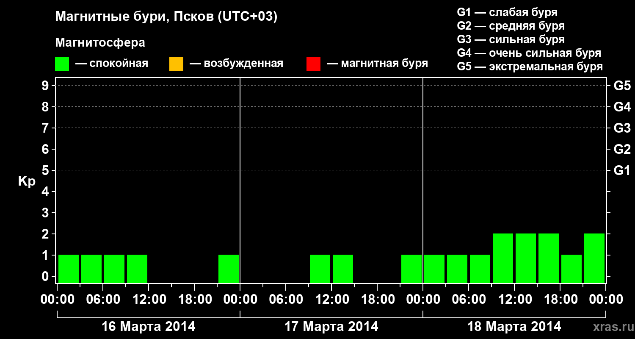635x339 pixels.
Task: Click the 17 March bar for 12:00–15:00
Action: coord(343,269)
